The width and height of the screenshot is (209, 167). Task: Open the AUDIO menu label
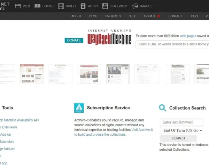(93, 6)
